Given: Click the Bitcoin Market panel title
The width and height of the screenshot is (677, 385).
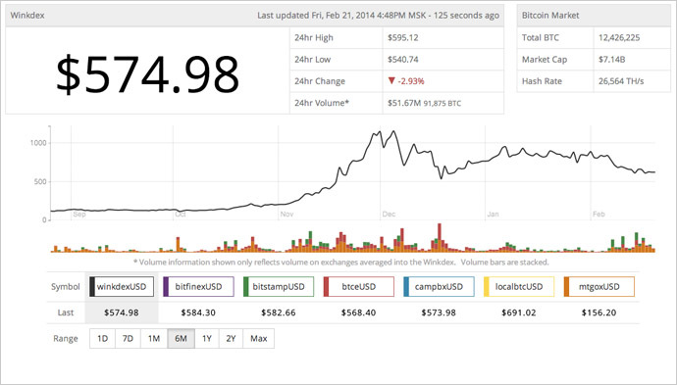Looking at the screenshot, I should (550, 15).
